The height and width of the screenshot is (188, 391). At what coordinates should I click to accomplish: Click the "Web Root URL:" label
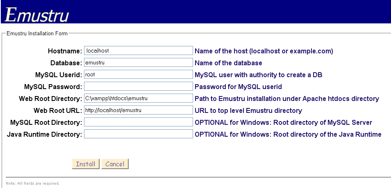(58, 111)
